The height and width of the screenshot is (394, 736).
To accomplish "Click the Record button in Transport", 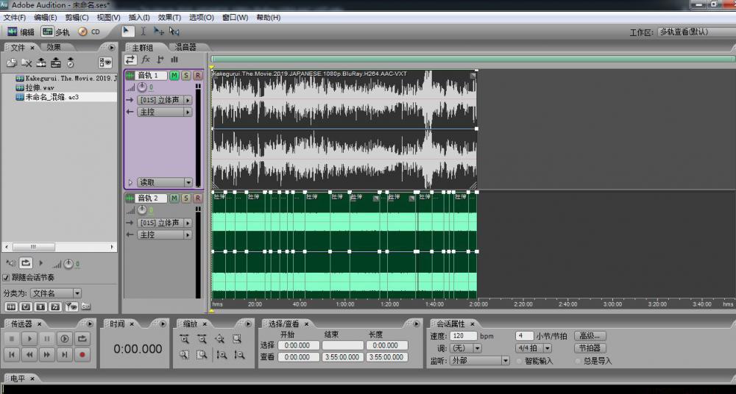I will [82, 355].
